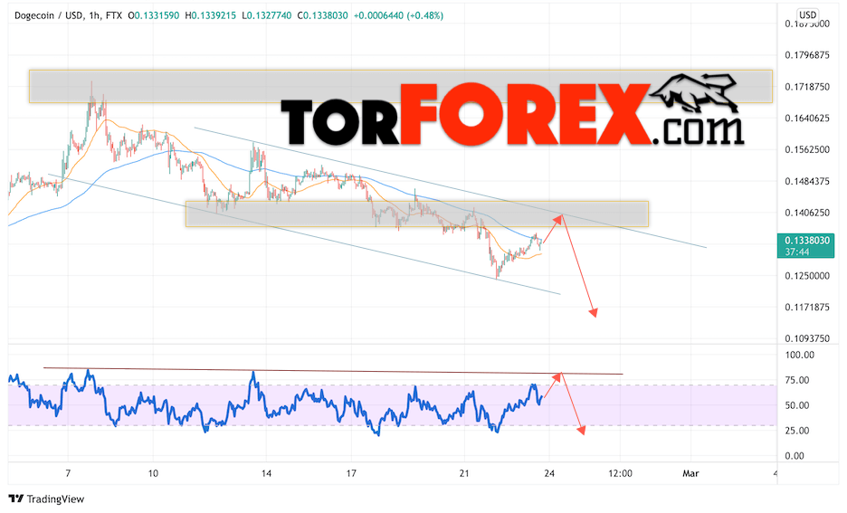Image resolution: width=847 pixels, height=513 pixels.
Task: Click price axis label 0.1718750
Action: (807, 86)
